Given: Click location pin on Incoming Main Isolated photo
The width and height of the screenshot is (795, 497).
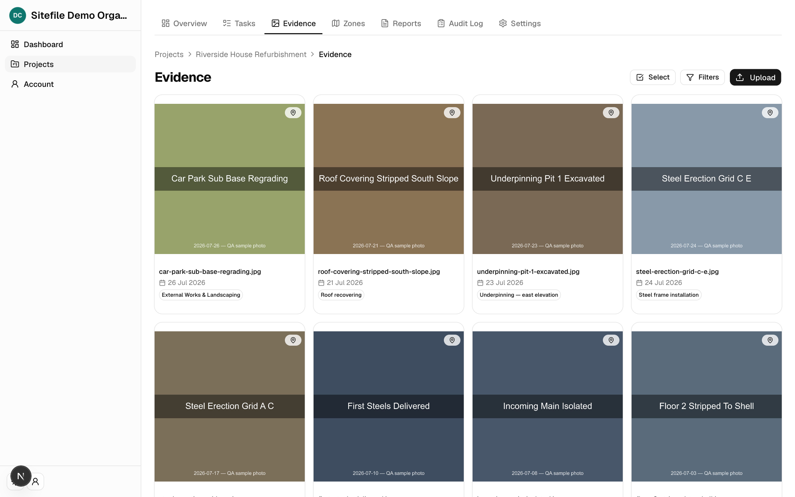Looking at the screenshot, I should (x=611, y=340).
